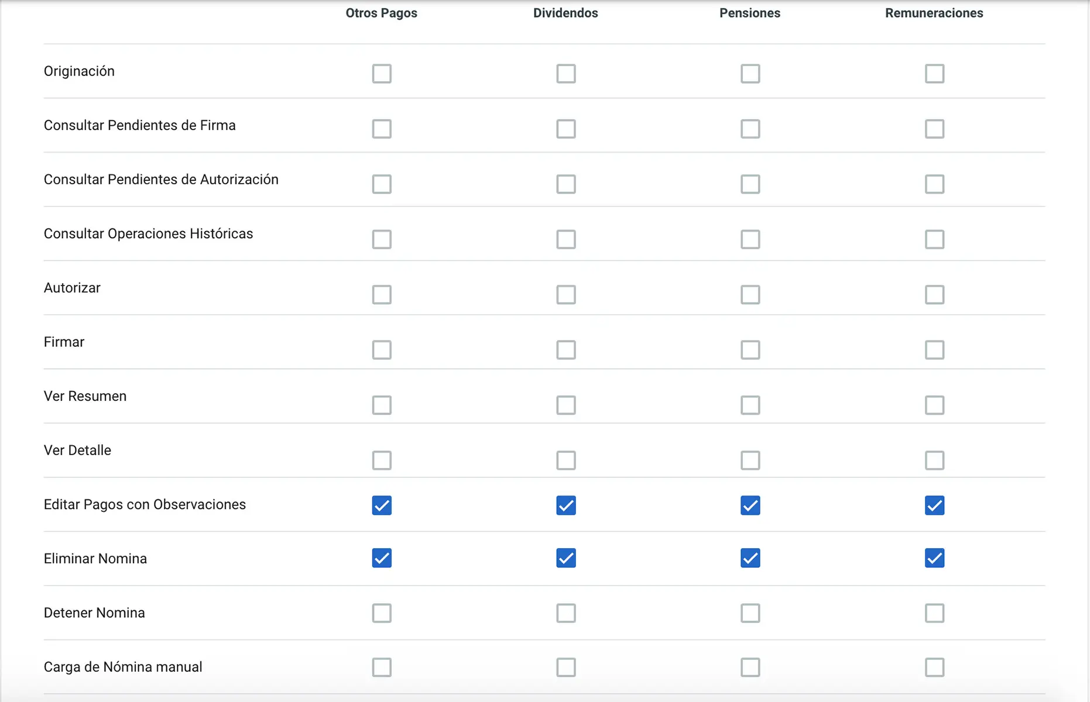The image size is (1090, 702).
Task: Enable Originación for Remuneraciones
Action: [x=934, y=74]
